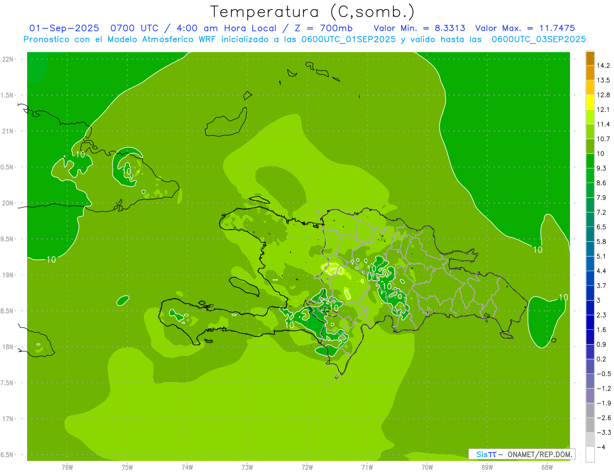614x474 pixels.
Task: Click the '12.8' colorbar label
Action: coord(604,95)
